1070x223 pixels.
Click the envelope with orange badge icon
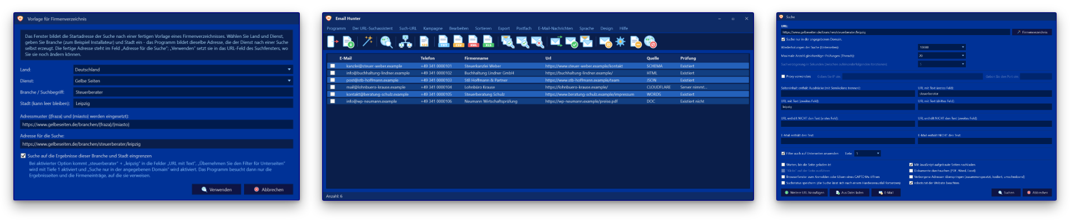click(x=605, y=42)
